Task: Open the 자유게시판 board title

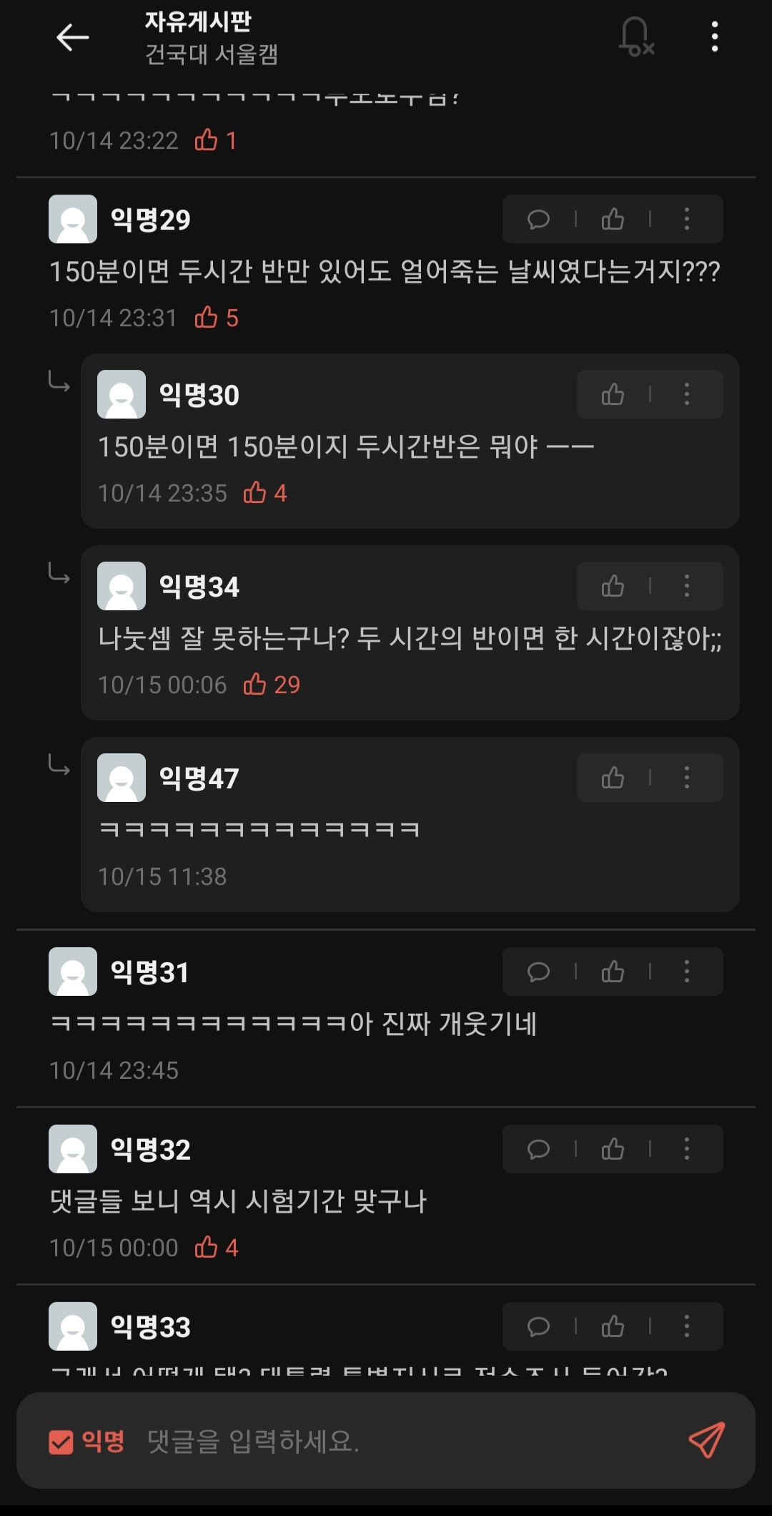Action: tap(198, 21)
